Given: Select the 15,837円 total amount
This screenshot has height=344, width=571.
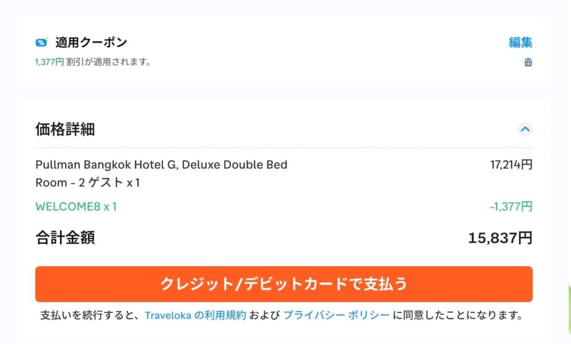Looking at the screenshot, I should [x=500, y=238].
